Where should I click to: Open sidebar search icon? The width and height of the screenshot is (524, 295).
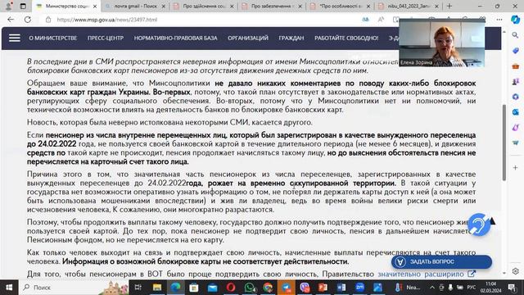[x=515, y=35]
